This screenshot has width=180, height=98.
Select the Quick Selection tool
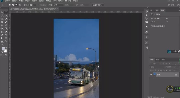point(6,15)
